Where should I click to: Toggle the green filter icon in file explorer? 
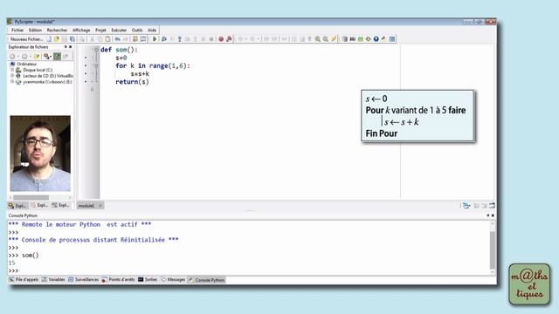[57, 56]
